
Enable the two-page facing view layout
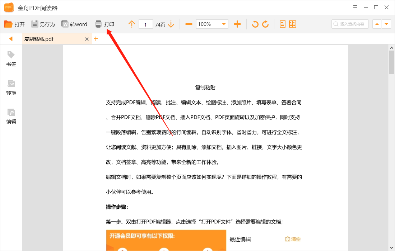point(293,24)
